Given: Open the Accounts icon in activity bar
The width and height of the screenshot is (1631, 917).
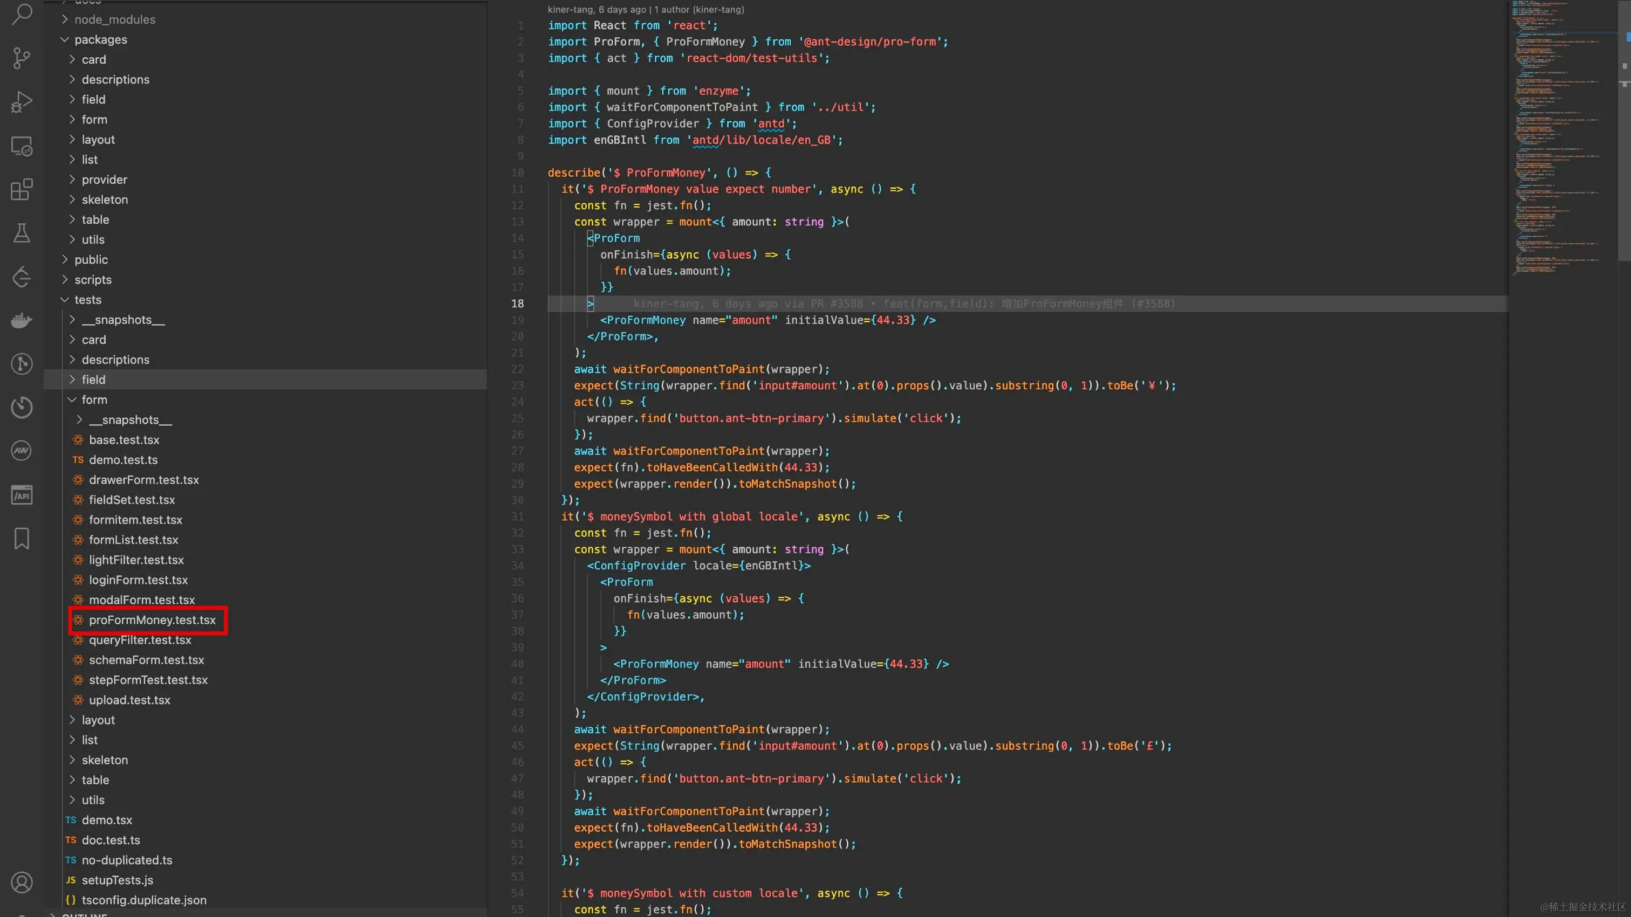Looking at the screenshot, I should 22,882.
